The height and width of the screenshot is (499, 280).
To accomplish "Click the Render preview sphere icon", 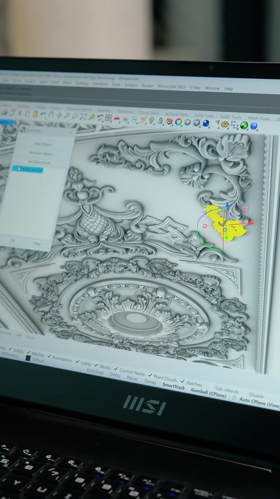I will pyautogui.click(x=196, y=123).
